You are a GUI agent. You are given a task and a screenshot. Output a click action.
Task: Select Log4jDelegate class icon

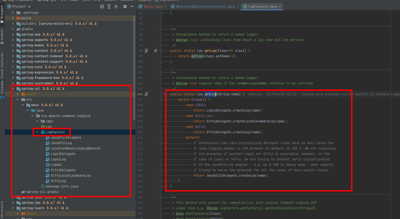point(48,154)
